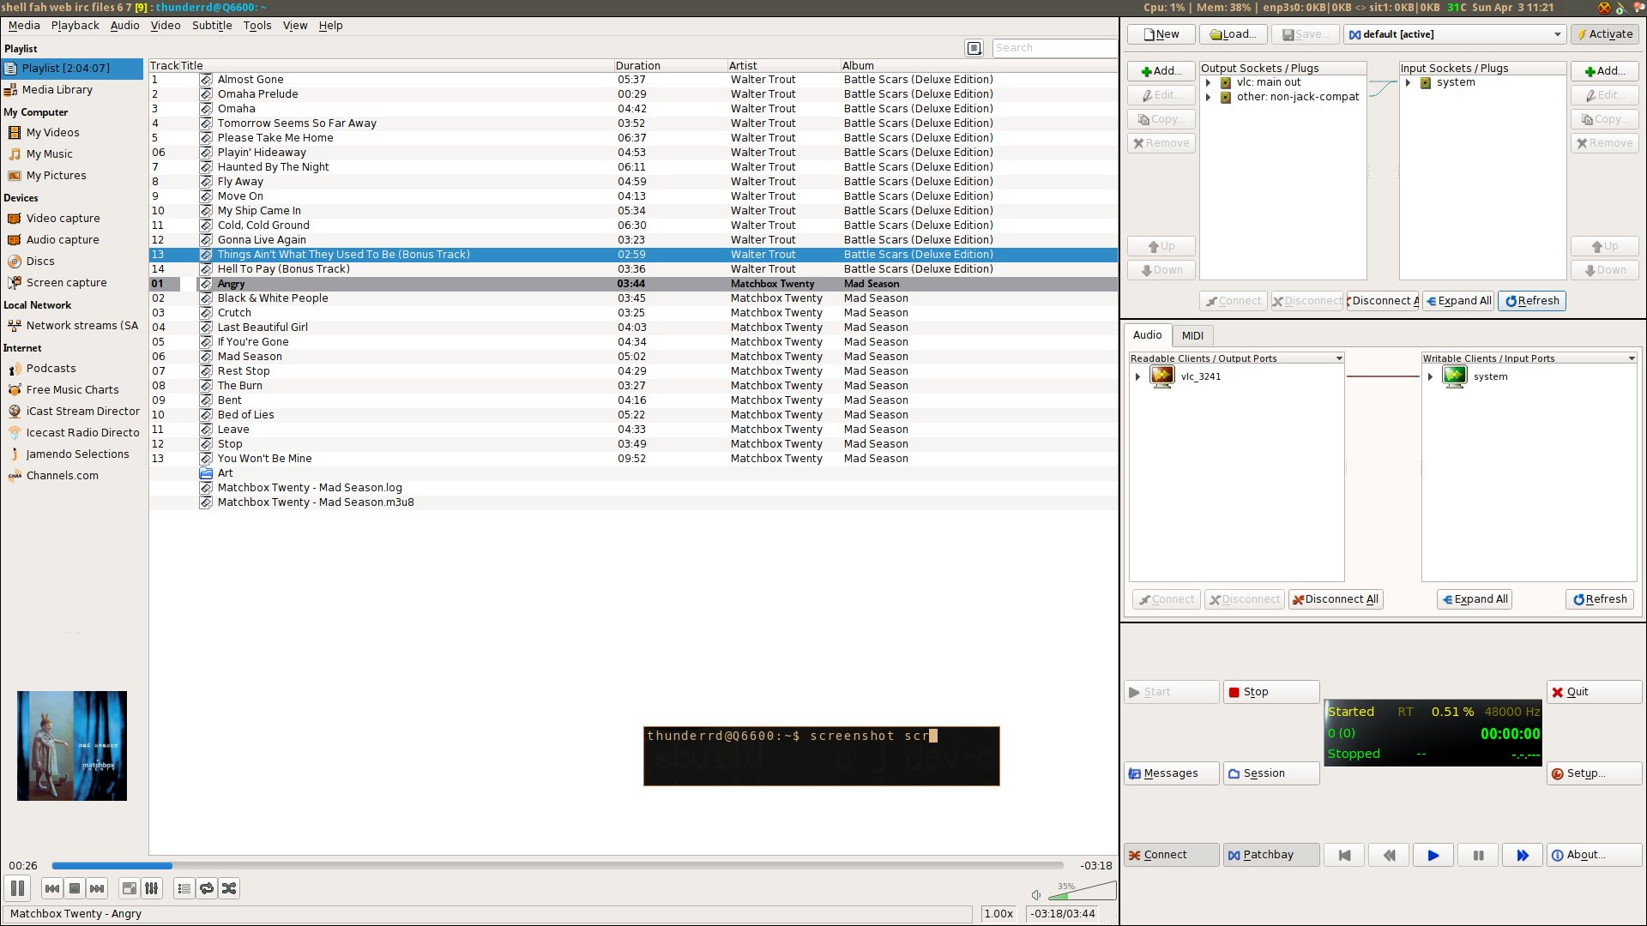Open the Media menu

coord(24,26)
